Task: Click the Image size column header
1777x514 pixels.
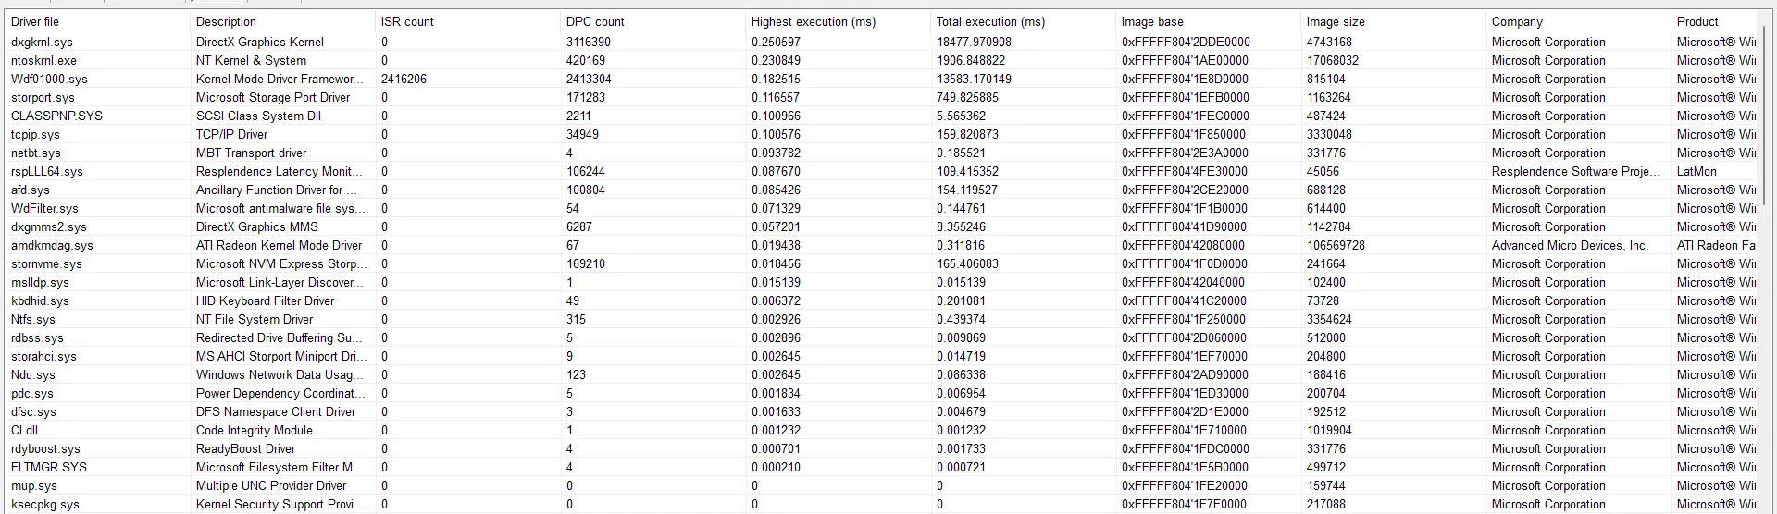Action: [1393, 21]
